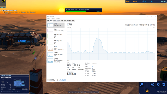
Task: Switch to the first Processes tab
Action: [48, 21]
